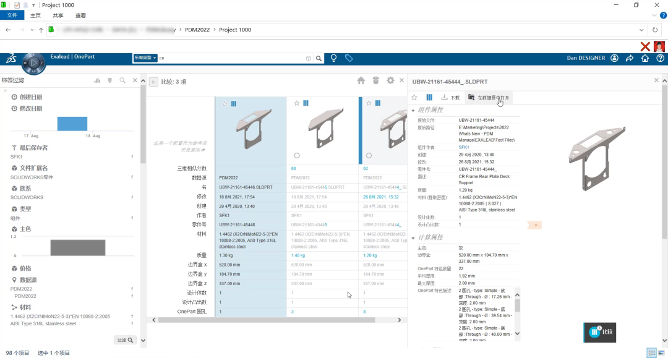668x358 pixels.
Task: Close the UBW-21161-45444_ details panel
Action: pos(656,80)
